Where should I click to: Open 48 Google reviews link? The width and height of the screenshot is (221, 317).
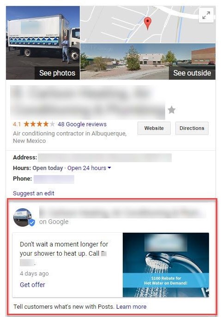[x=82, y=124]
